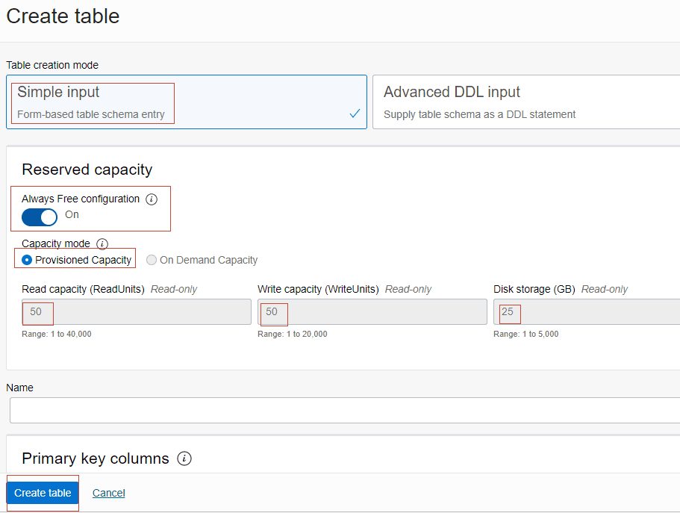
Task: Show Primary key columns info tooltip
Action: 184,458
